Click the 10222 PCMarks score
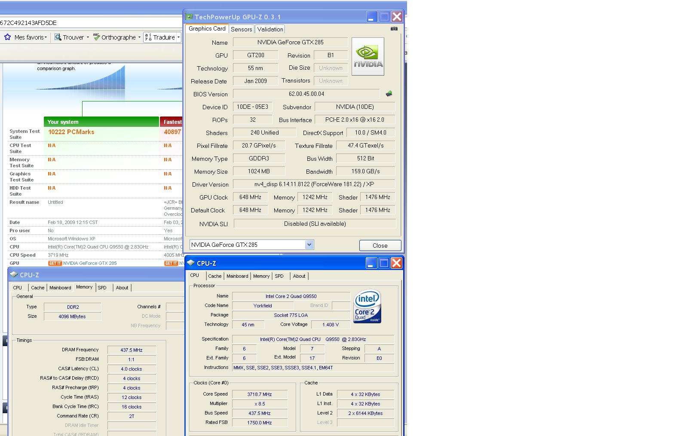Screen dimensions: 677x436 point(71,132)
